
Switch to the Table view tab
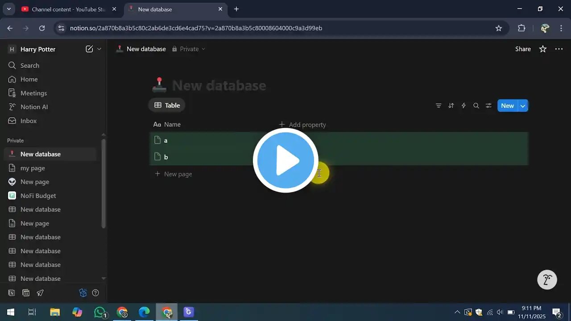pos(167,105)
